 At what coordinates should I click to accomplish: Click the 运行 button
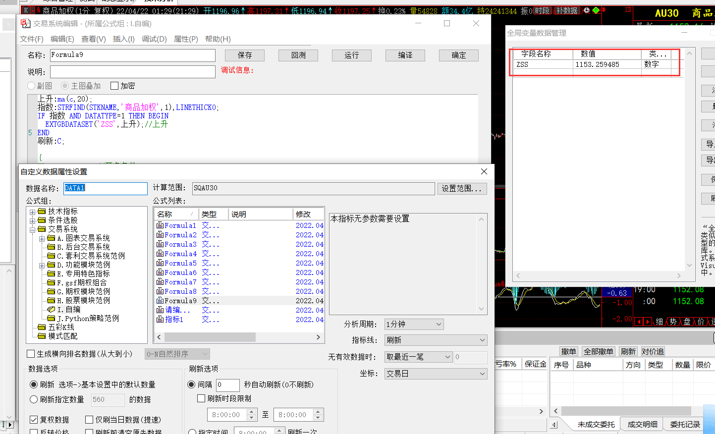pos(352,55)
